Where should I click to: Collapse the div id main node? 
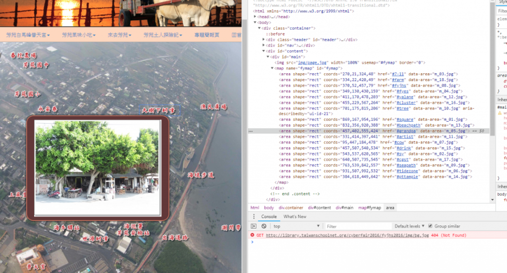click(268, 57)
